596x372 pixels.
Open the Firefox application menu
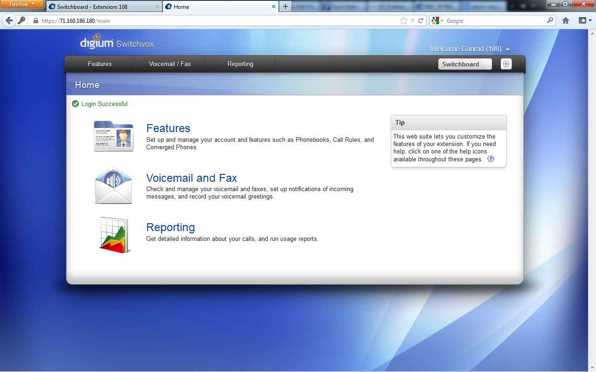22,4
